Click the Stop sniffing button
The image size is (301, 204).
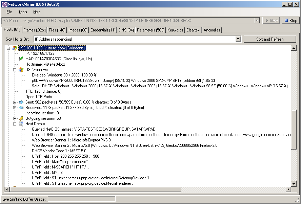click(x=290, y=21)
